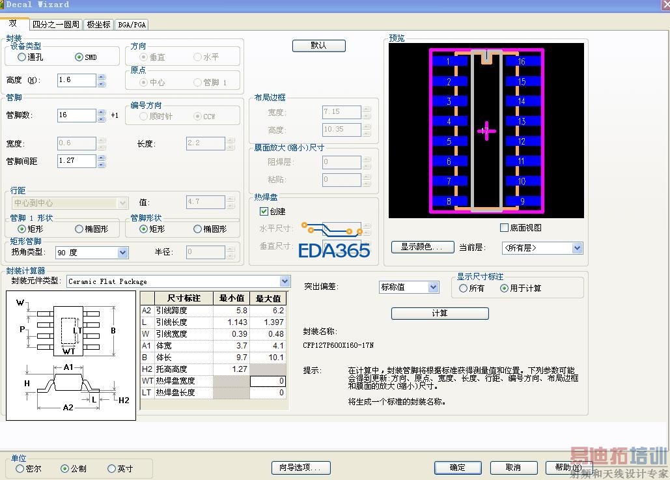Select 用于计算 for dimension display
Image resolution: width=670 pixels, height=480 pixels.
coord(504,288)
